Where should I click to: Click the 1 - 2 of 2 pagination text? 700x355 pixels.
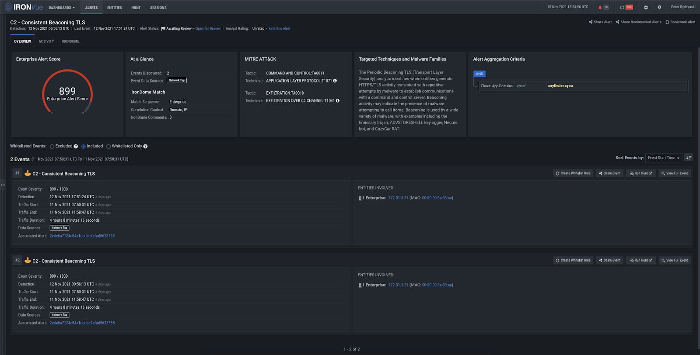click(x=352, y=349)
